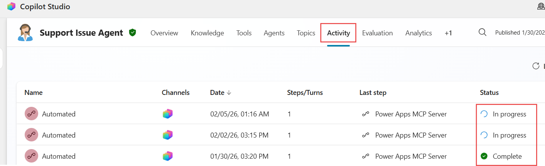The image size is (545, 166).
Task: Click the steps count 1 in 02/02/26 row
Action: 289,135
